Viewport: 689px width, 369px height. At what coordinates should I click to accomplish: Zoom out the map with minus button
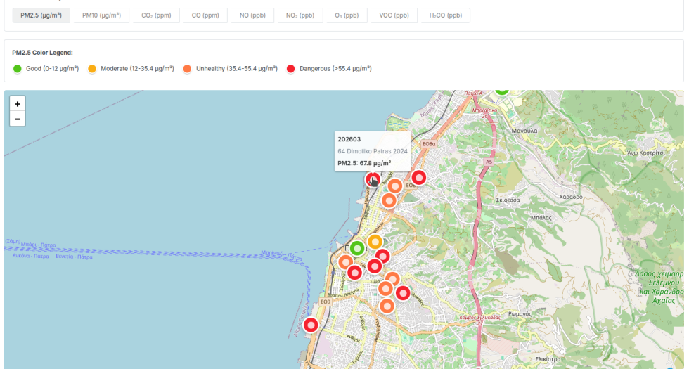[18, 119]
